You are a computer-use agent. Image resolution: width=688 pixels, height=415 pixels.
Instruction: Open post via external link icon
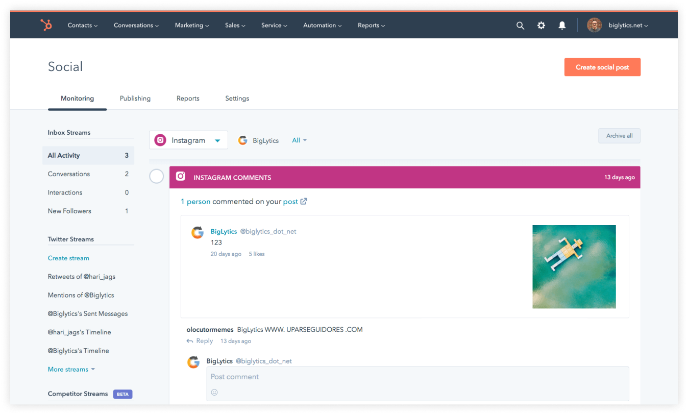(x=304, y=201)
